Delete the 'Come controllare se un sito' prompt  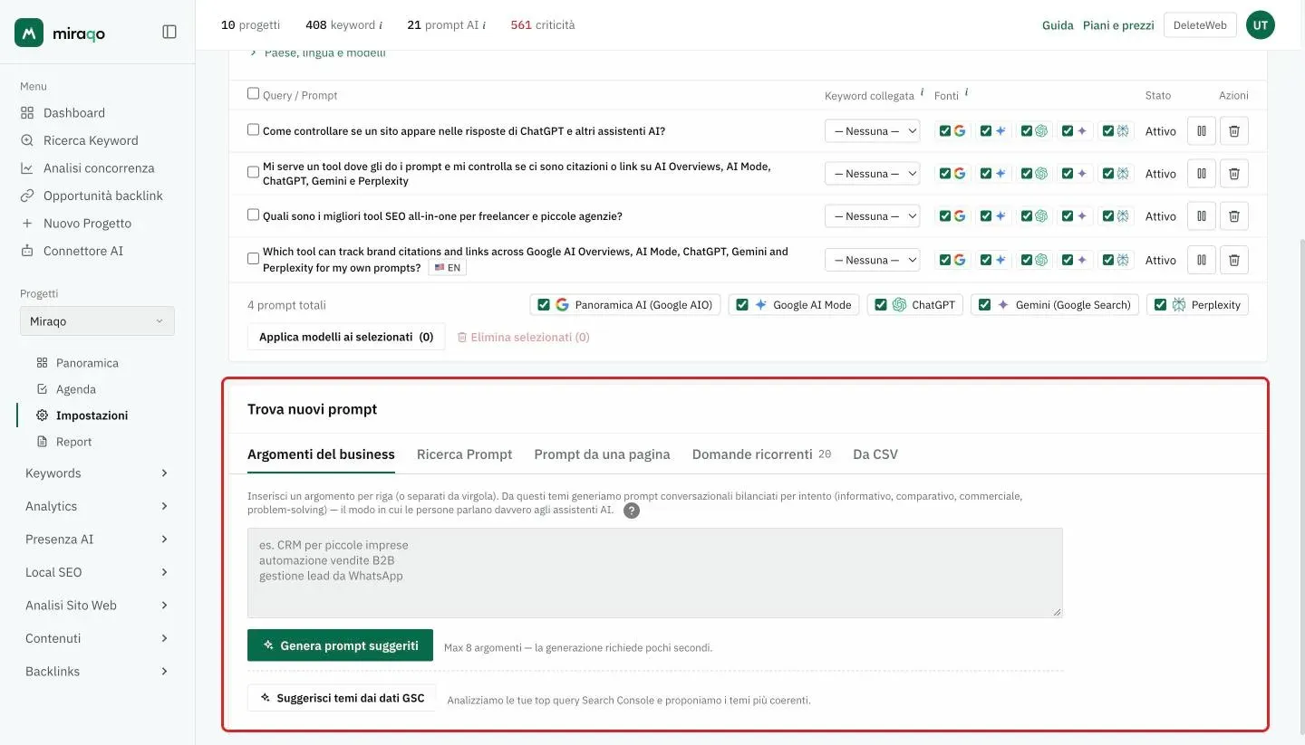click(x=1234, y=131)
